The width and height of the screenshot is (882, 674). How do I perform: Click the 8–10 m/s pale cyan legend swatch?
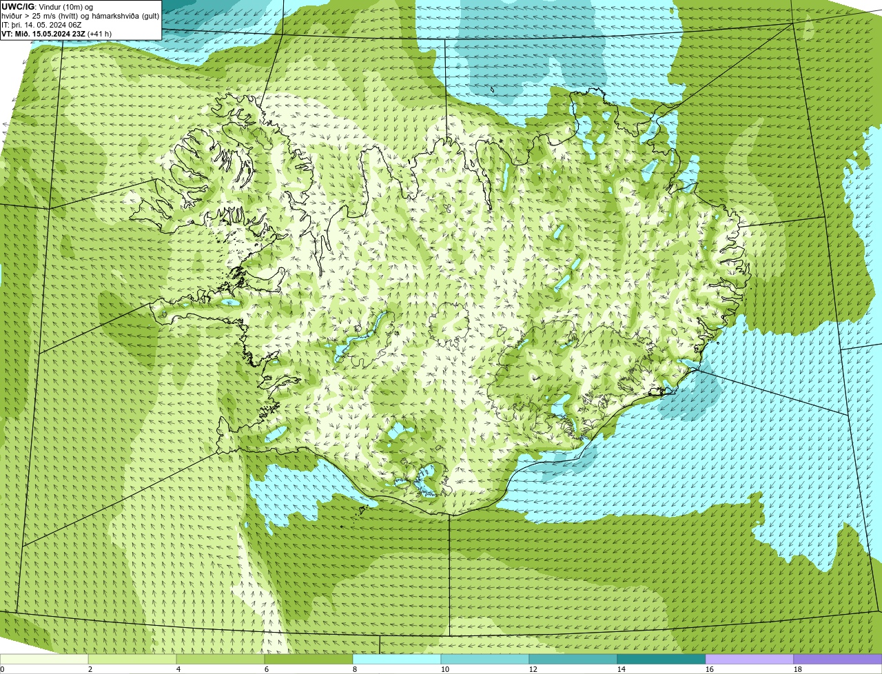(397, 660)
